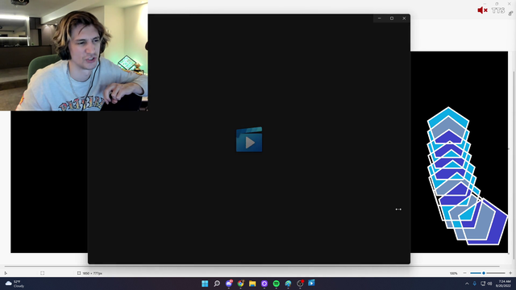This screenshot has width=516, height=290.
Task: Open File Explorer from taskbar
Action: 252,284
